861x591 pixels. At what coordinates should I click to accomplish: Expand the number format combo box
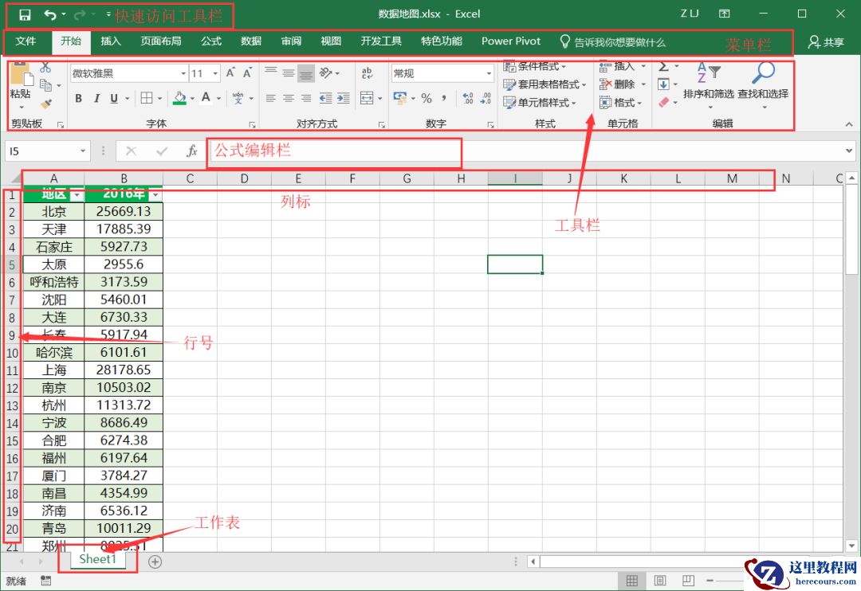coord(489,73)
